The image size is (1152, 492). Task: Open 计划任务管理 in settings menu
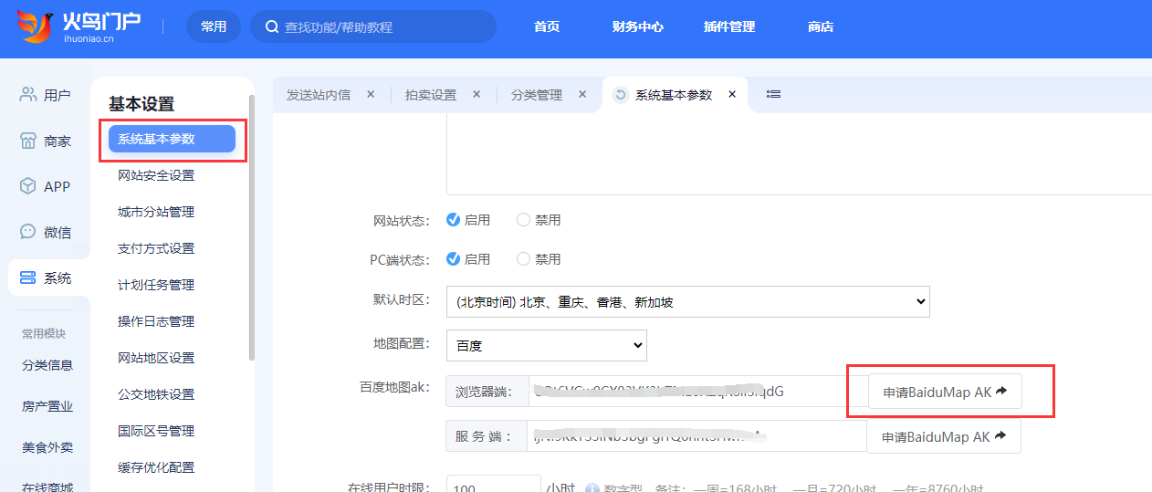tap(156, 285)
